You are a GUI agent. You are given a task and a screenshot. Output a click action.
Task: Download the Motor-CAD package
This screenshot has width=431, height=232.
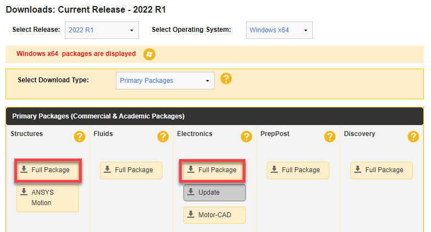(x=215, y=215)
